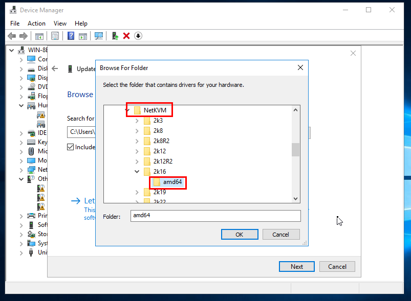The height and width of the screenshot is (301, 411).
Task: Expand the 2k12R2 folder node
Action: click(137, 161)
